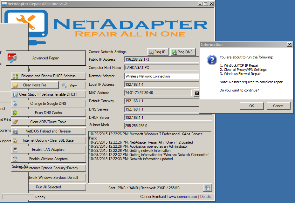
Task: Click the MAC Address field
Action: click(158, 93)
